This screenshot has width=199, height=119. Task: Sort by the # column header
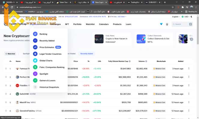click(11, 61)
